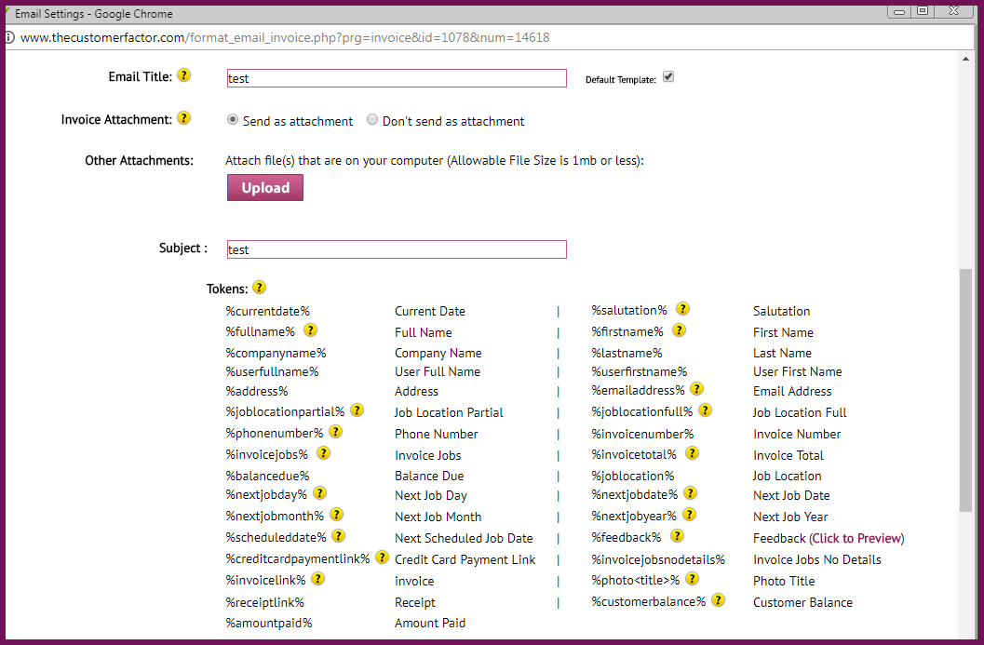Click help icon next to %scheduleddate%
Image resolution: width=984 pixels, height=645 pixels.
point(339,536)
